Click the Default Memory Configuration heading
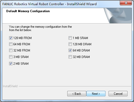 coord(28,11)
